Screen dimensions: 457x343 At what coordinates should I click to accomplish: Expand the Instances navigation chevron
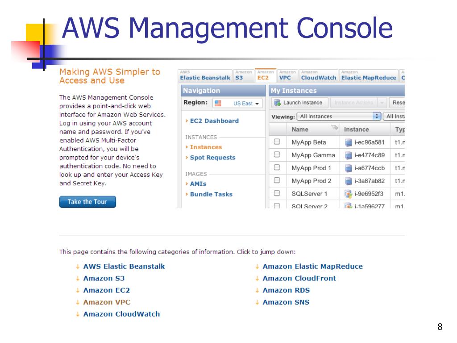click(187, 147)
